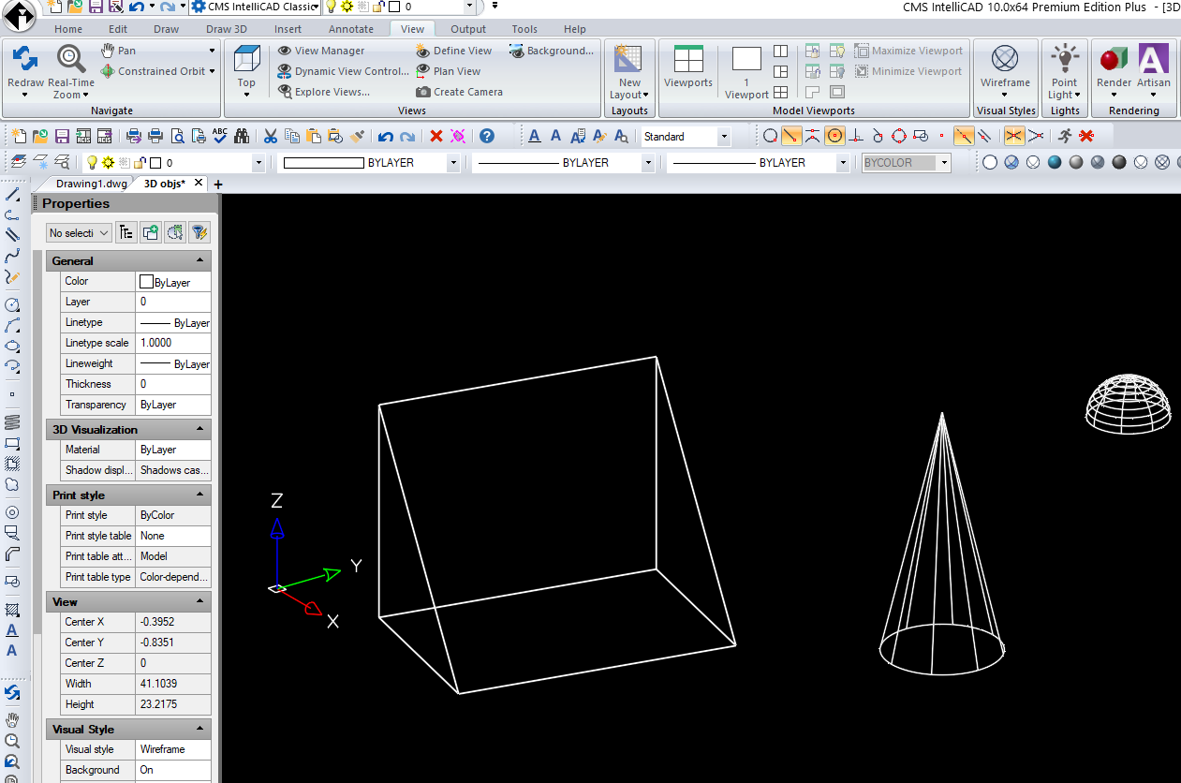Screen dimensions: 1181x783
Task: Open View Manager
Action: pos(321,51)
